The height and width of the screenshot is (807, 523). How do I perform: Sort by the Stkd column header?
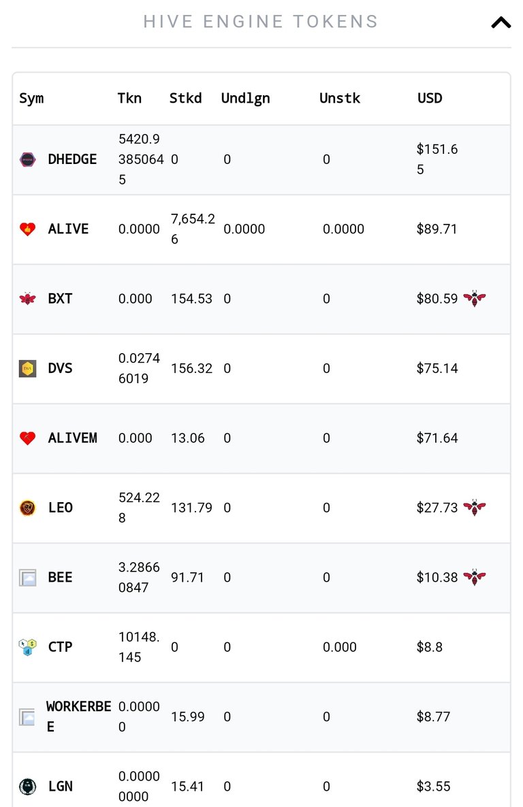185,98
